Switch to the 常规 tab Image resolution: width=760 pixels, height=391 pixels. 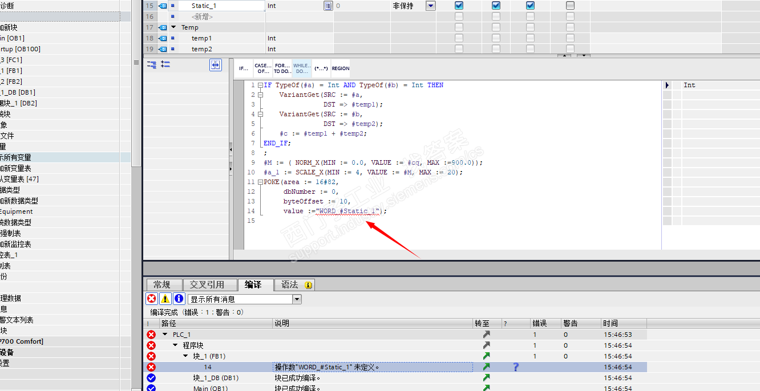pyautogui.click(x=164, y=284)
